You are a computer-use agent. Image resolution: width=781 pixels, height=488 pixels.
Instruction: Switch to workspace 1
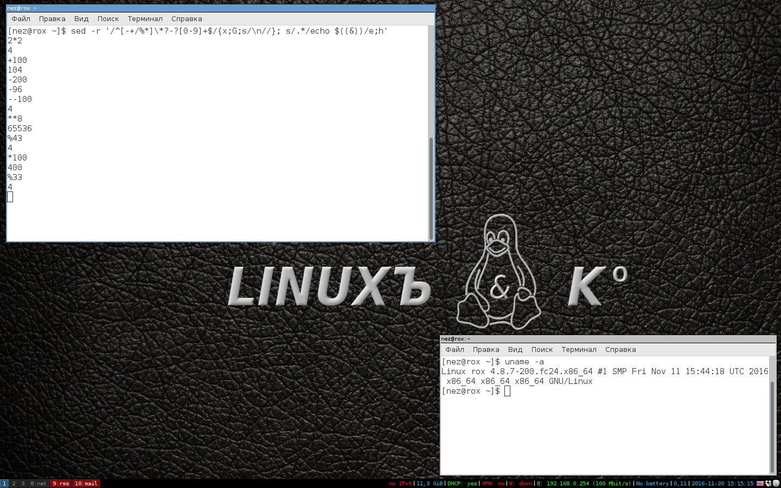click(4, 484)
